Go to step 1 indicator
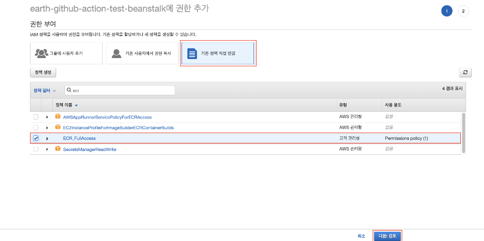484x241 pixels. (x=447, y=11)
